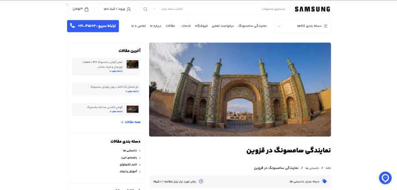Click the phone icon on ارتباط سریع button

click(72, 26)
